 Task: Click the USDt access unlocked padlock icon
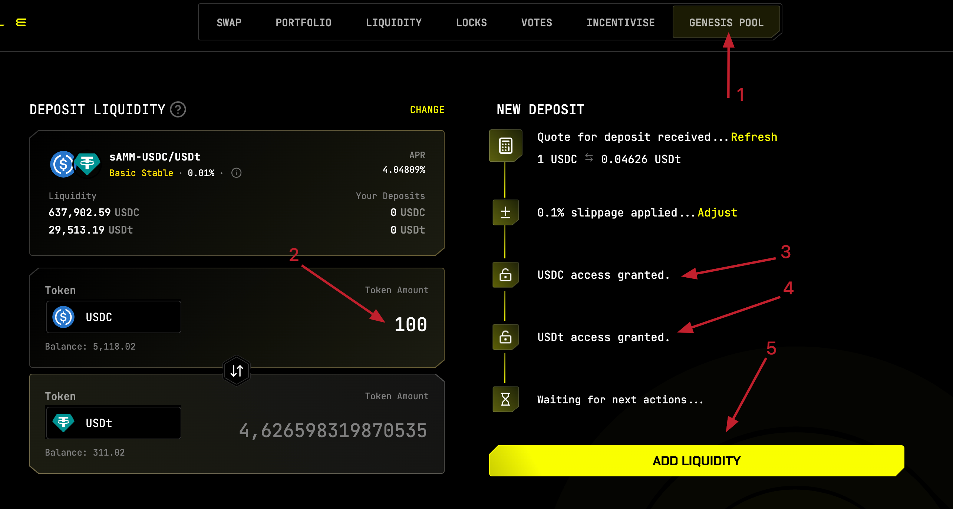[x=505, y=337]
